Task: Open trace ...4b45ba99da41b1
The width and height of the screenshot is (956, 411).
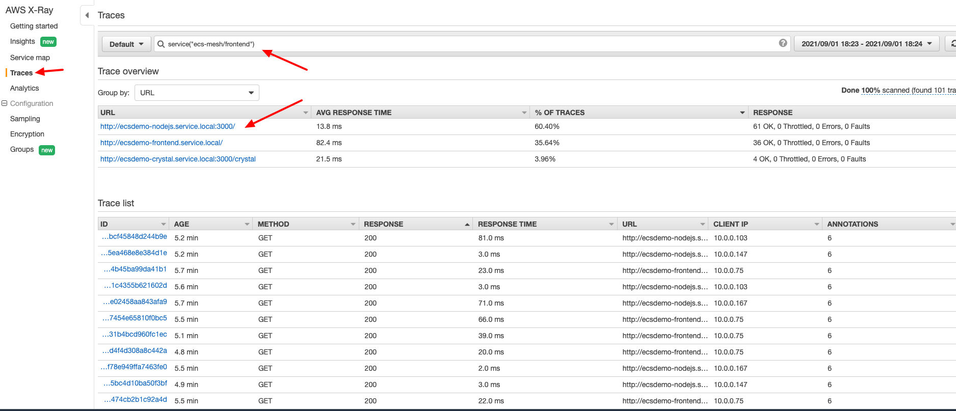Action: pos(135,269)
